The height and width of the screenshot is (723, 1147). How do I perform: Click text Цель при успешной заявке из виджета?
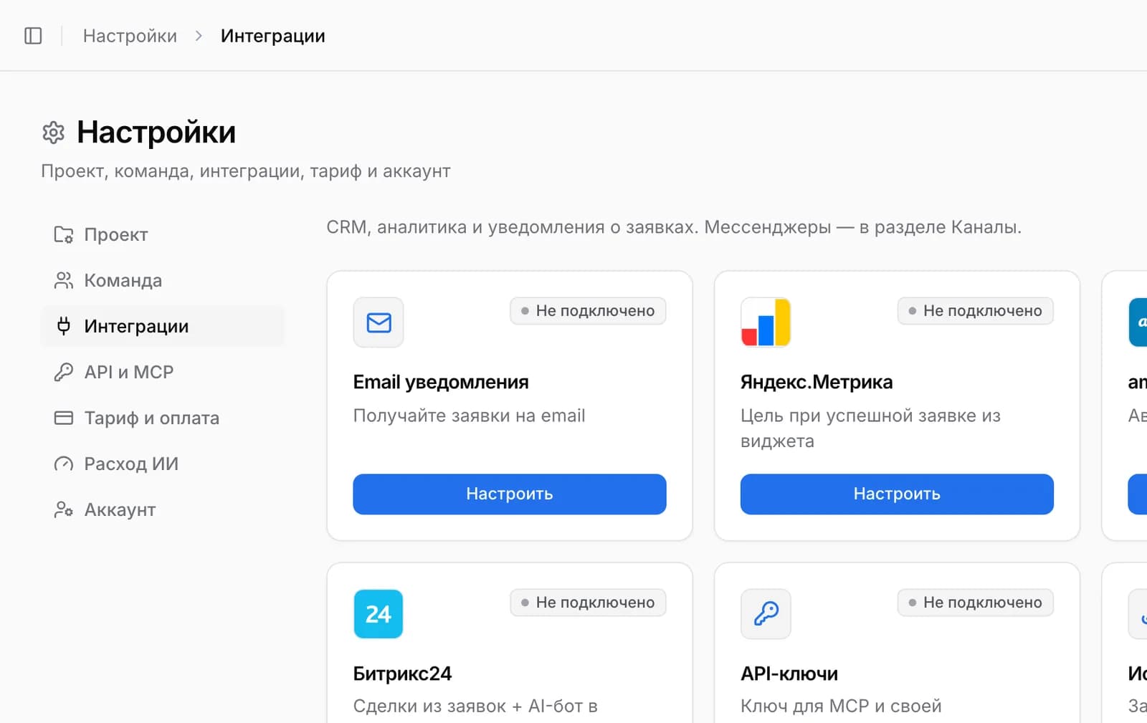(870, 428)
